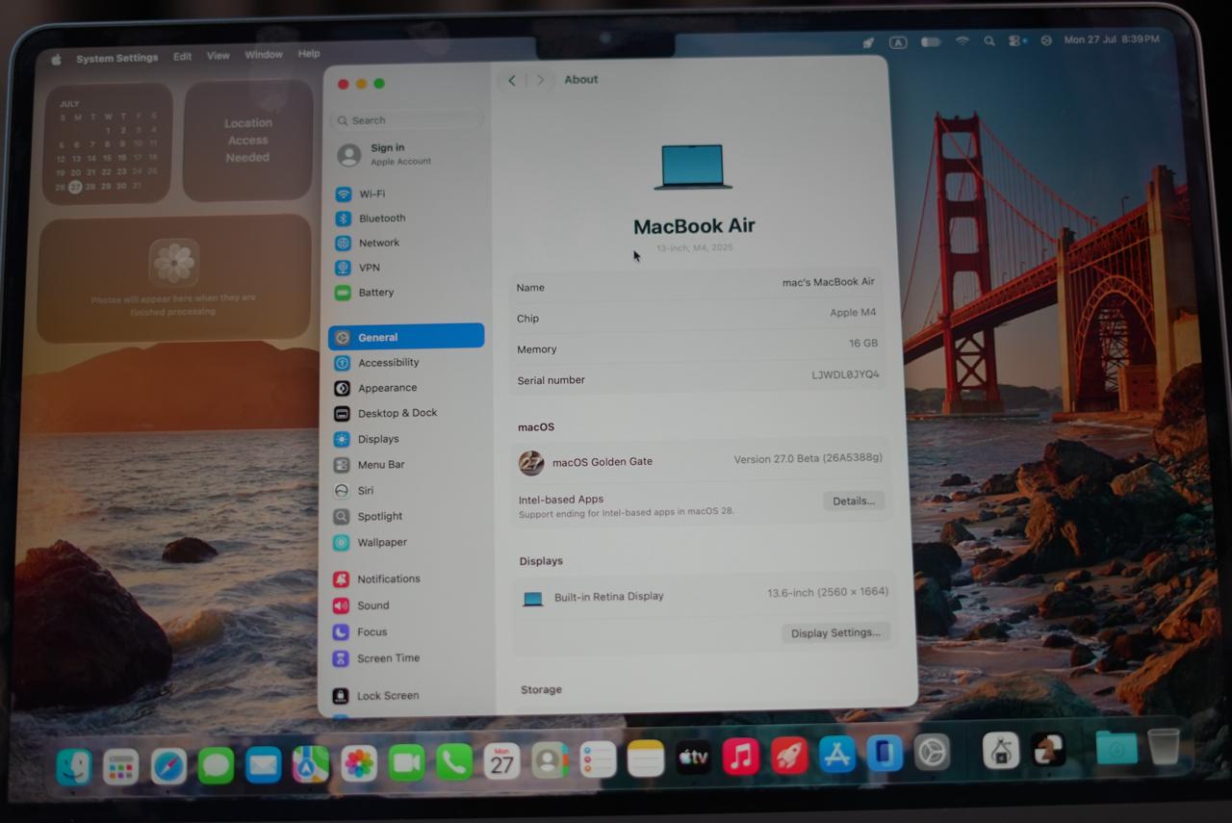Open the Apple menu
Image resolution: width=1232 pixels, height=823 pixels.
pyautogui.click(x=56, y=59)
